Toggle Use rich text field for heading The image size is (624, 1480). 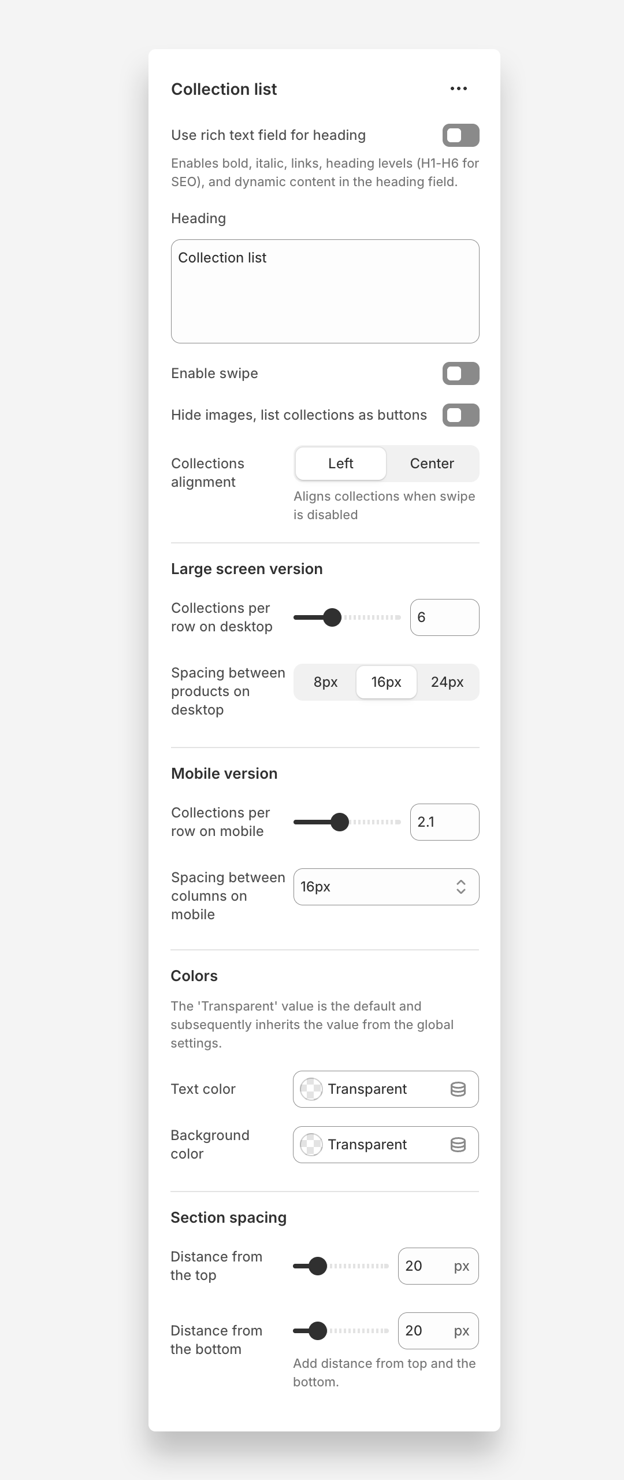coord(460,135)
